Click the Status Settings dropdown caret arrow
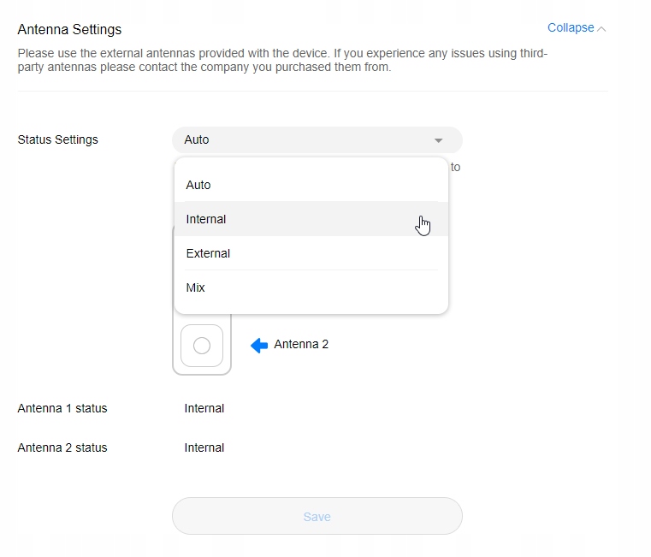The image size is (651, 557). [x=438, y=140]
